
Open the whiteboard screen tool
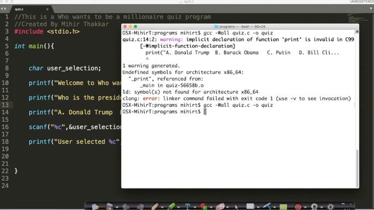(x=250, y=206)
